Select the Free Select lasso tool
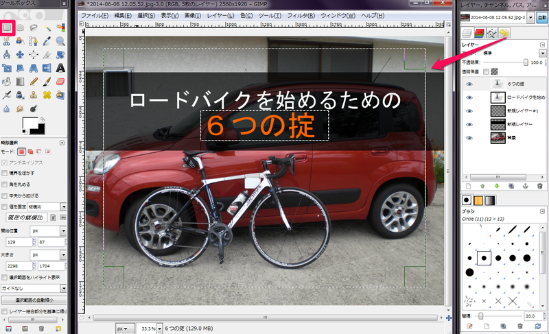 34,27
